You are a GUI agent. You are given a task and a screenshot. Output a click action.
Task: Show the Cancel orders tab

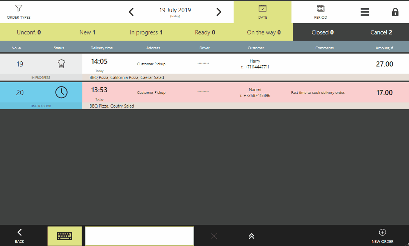click(381, 32)
